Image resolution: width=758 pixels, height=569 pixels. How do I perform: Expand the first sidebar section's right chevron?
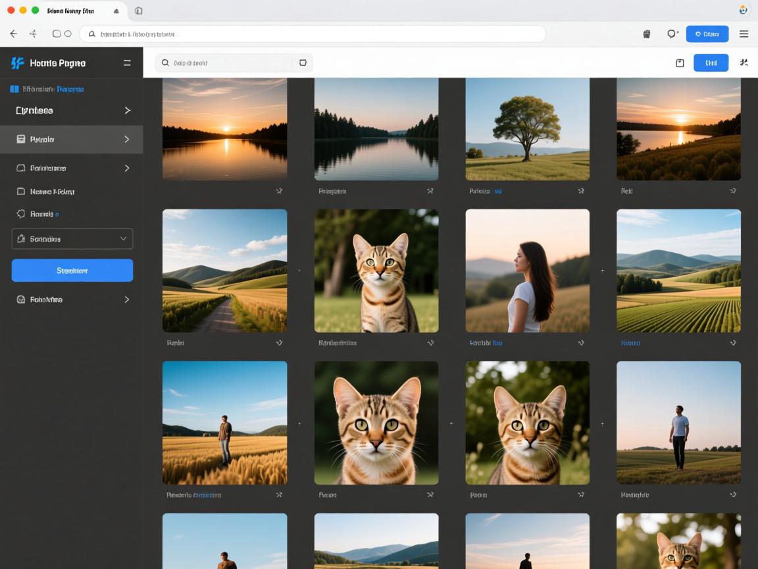pyautogui.click(x=127, y=111)
